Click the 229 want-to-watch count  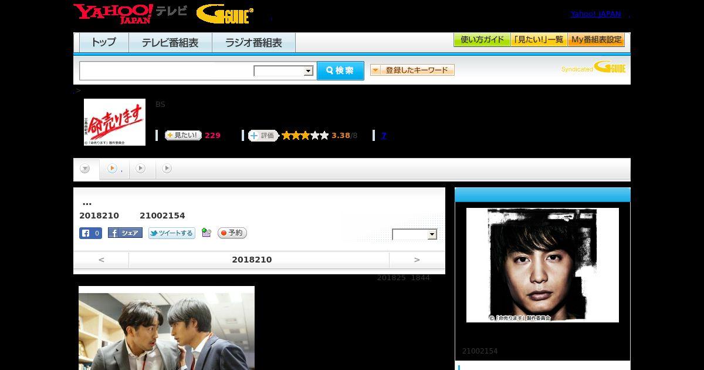[212, 136]
